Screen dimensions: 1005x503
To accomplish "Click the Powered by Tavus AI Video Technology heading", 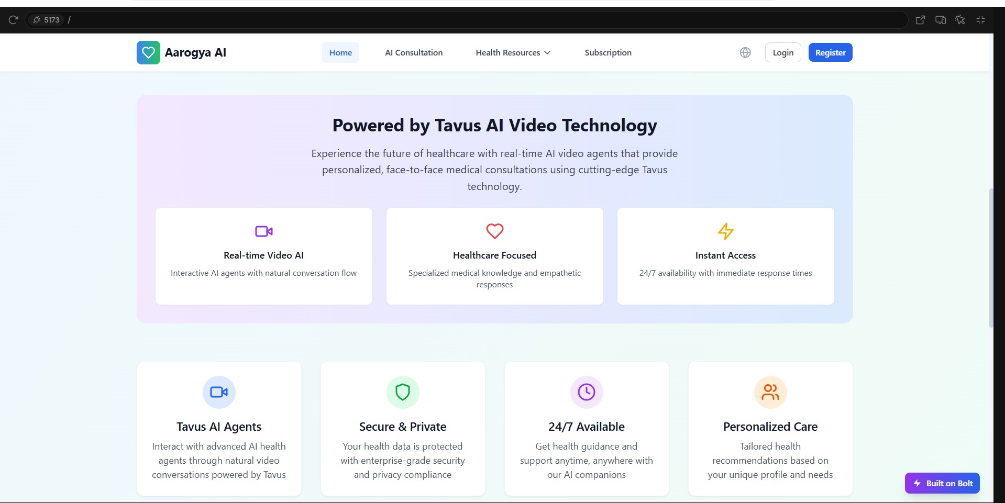I will [495, 126].
